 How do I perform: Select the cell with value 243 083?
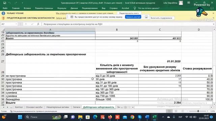pyautogui.click(x=117, y=38)
